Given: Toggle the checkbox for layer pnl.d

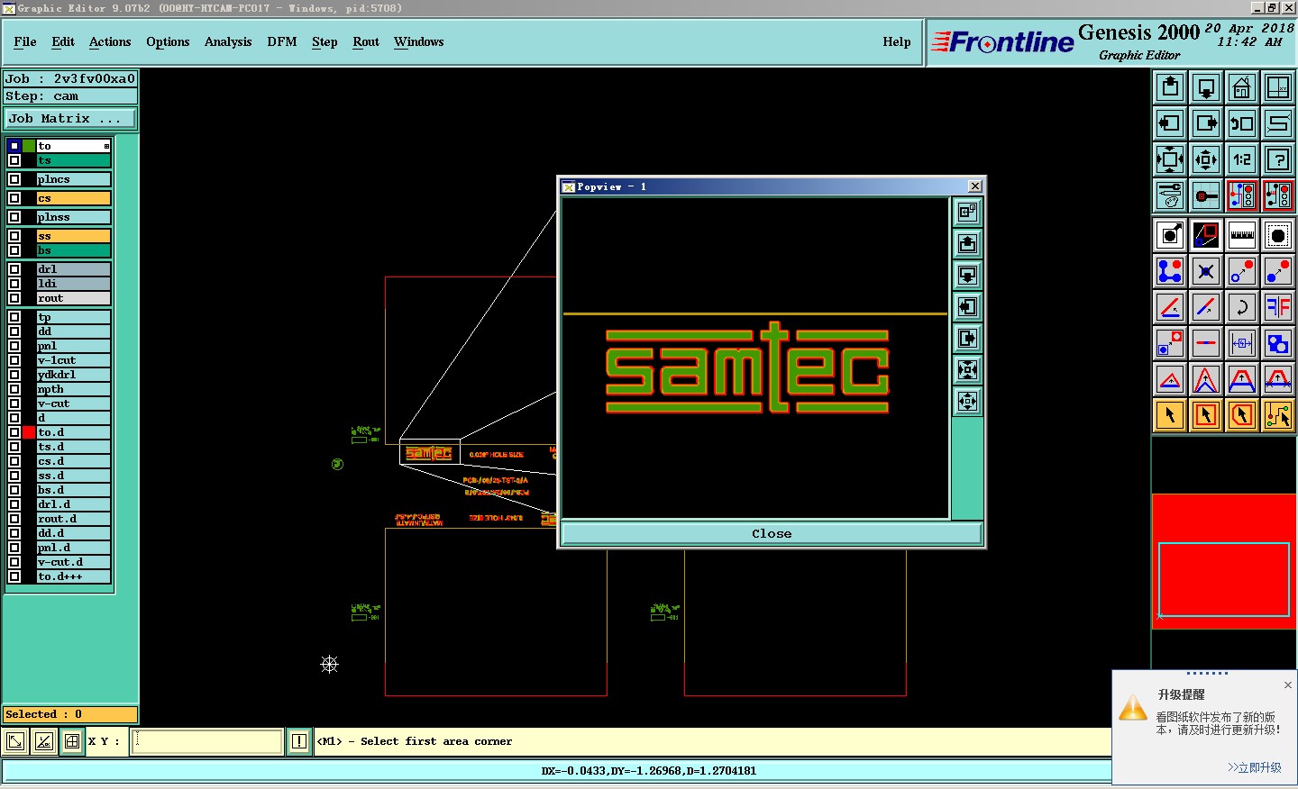Looking at the screenshot, I should 14,548.
